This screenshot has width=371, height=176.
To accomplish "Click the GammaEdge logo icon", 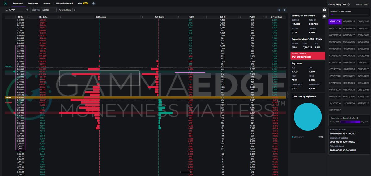I will pos(6,3).
